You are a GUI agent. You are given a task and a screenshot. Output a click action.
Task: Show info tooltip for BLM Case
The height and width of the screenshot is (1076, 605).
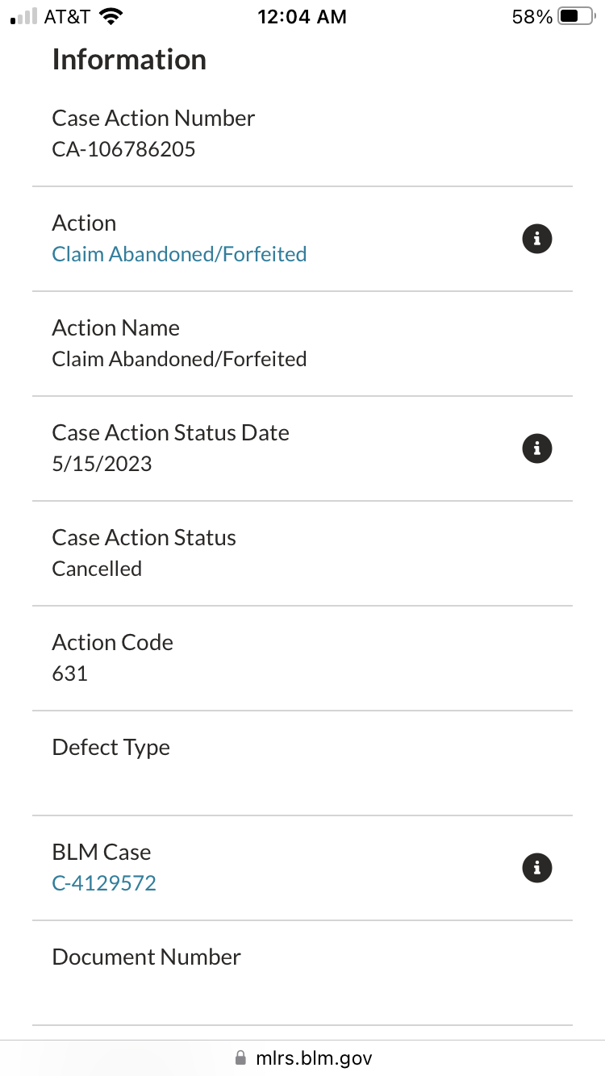(x=537, y=868)
